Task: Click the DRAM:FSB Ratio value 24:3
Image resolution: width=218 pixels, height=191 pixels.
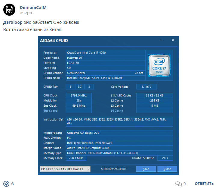Action: 165,158
